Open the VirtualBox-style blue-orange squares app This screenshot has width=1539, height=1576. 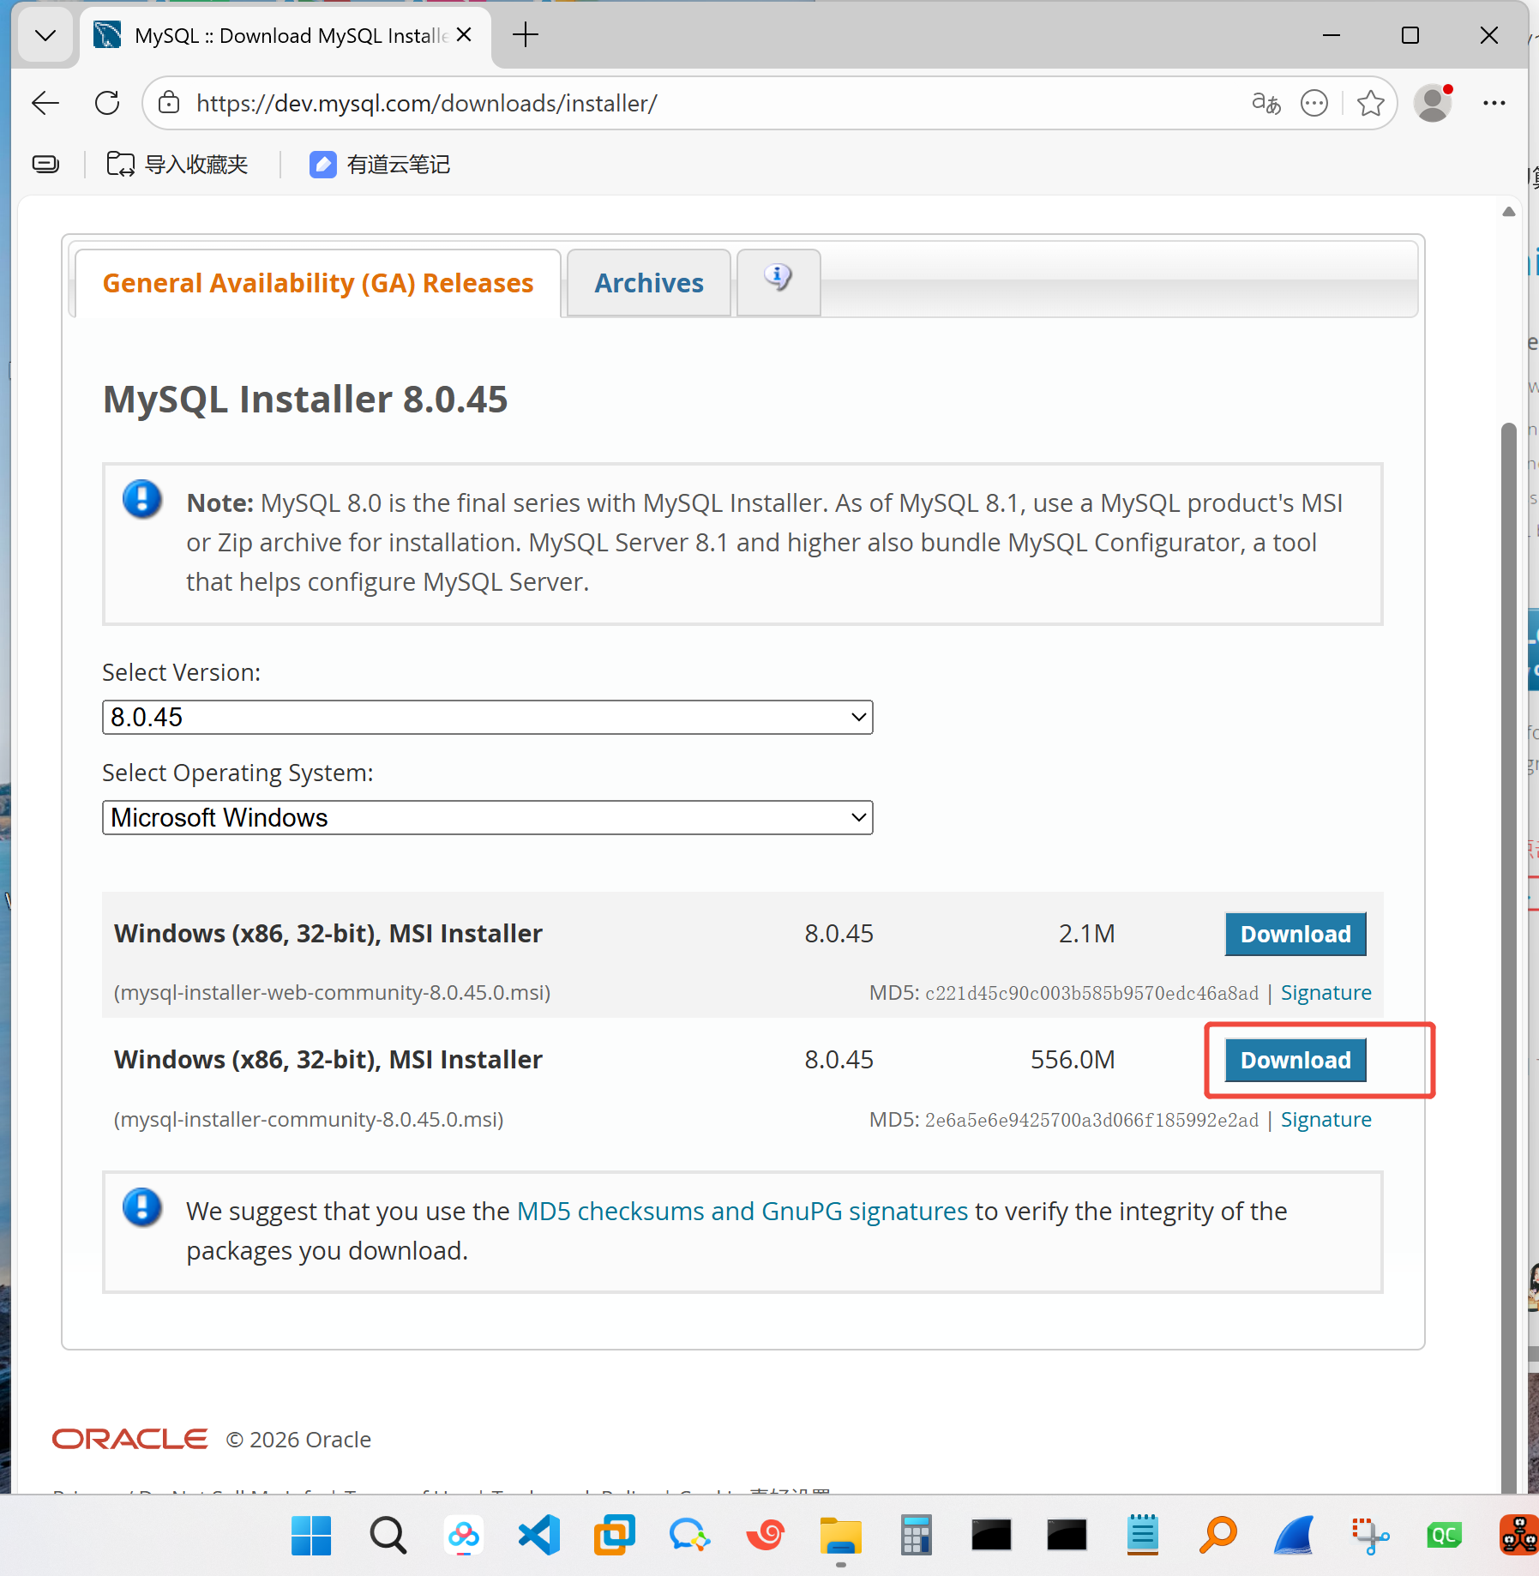tap(614, 1535)
